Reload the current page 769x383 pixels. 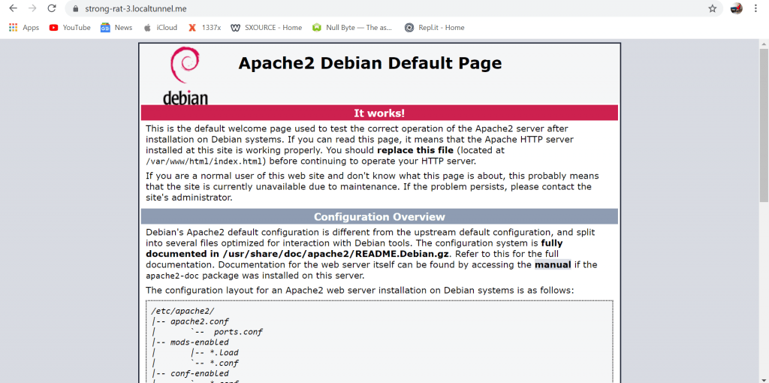click(x=52, y=8)
